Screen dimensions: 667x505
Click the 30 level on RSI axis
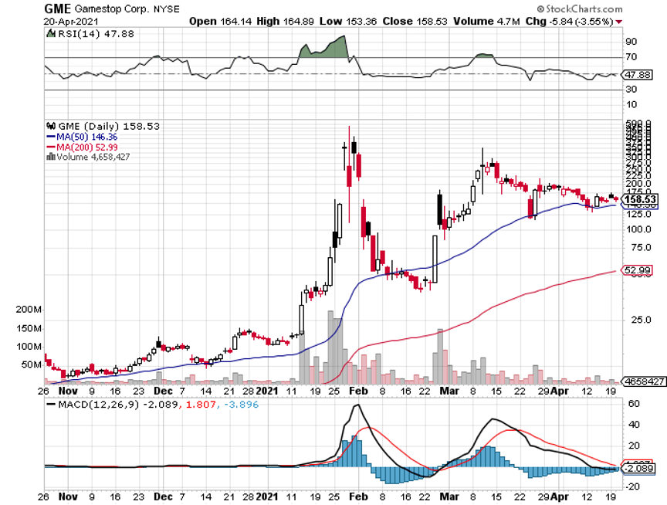pyautogui.click(x=631, y=90)
